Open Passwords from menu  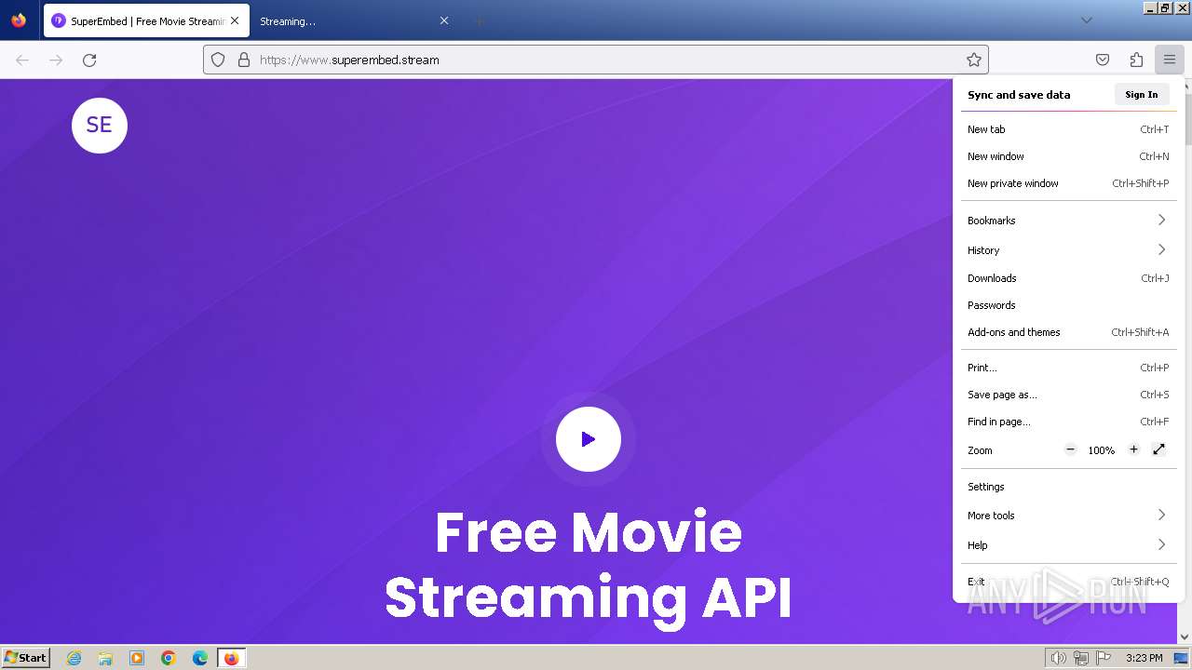click(x=1068, y=305)
